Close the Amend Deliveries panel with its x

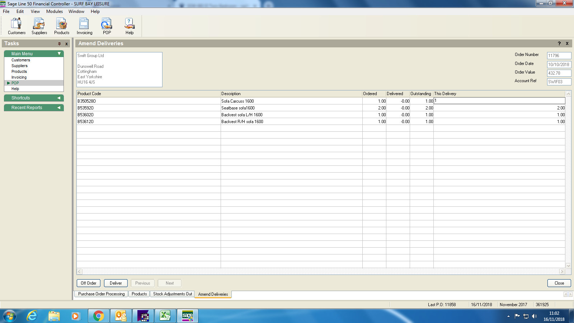567,43
